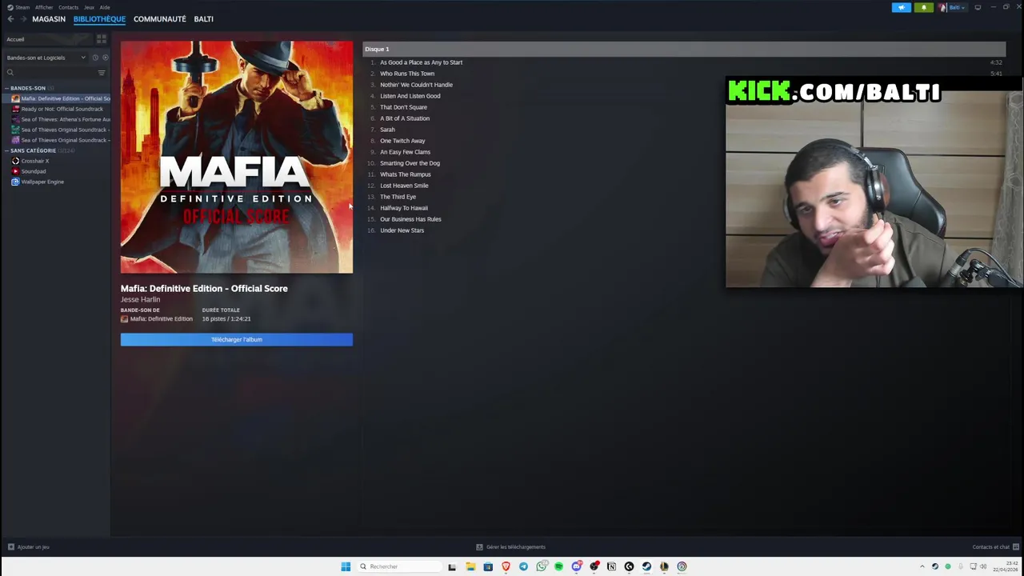The height and width of the screenshot is (576, 1024).
Task: Switch to Big Picture mode icon
Action: 978,7
